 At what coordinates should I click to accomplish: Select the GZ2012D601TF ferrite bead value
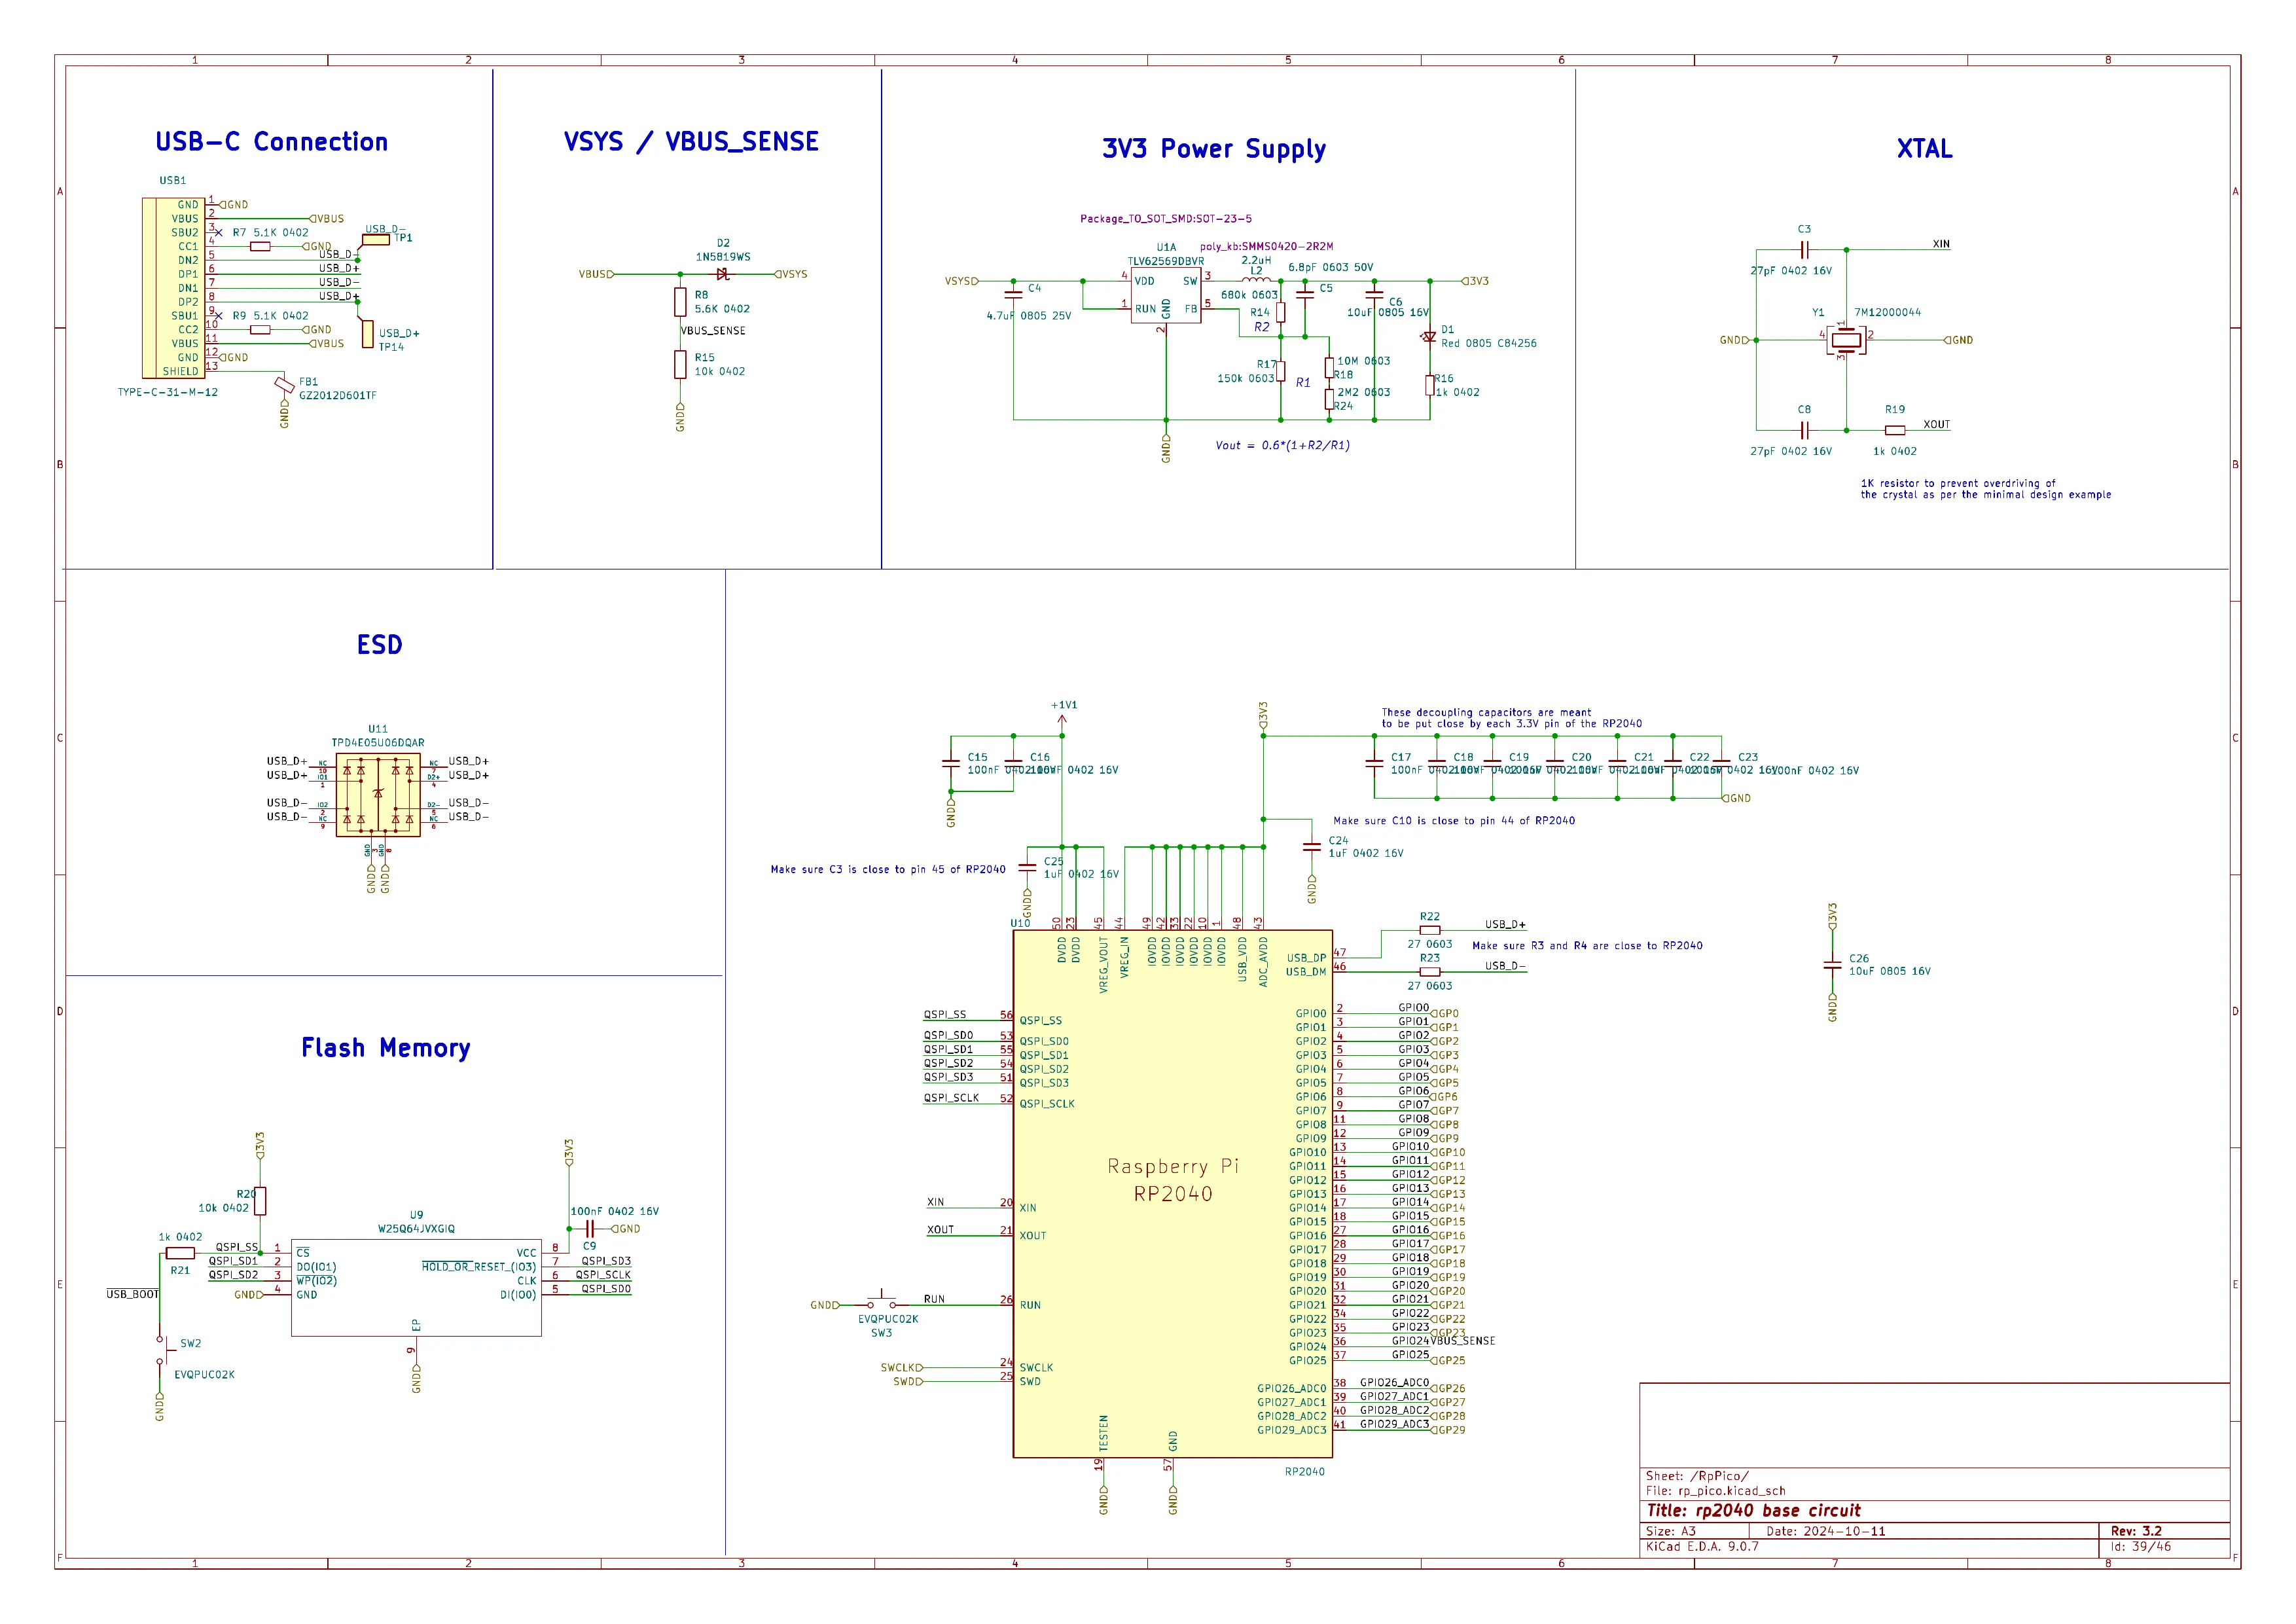(x=338, y=396)
